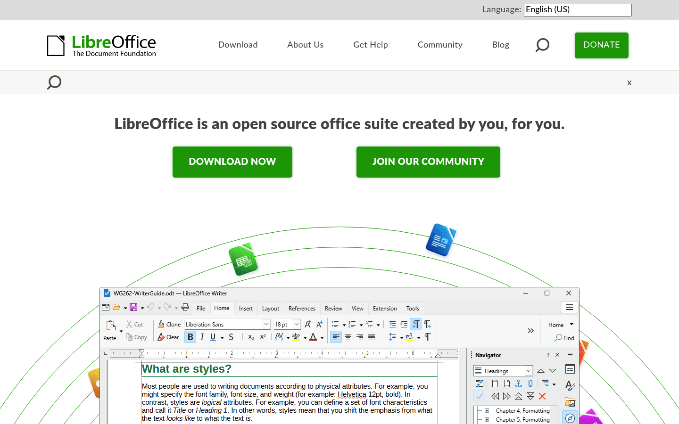Click Find in the Writer toolbar
Viewport: 679px width, 424px height.
pyautogui.click(x=564, y=338)
